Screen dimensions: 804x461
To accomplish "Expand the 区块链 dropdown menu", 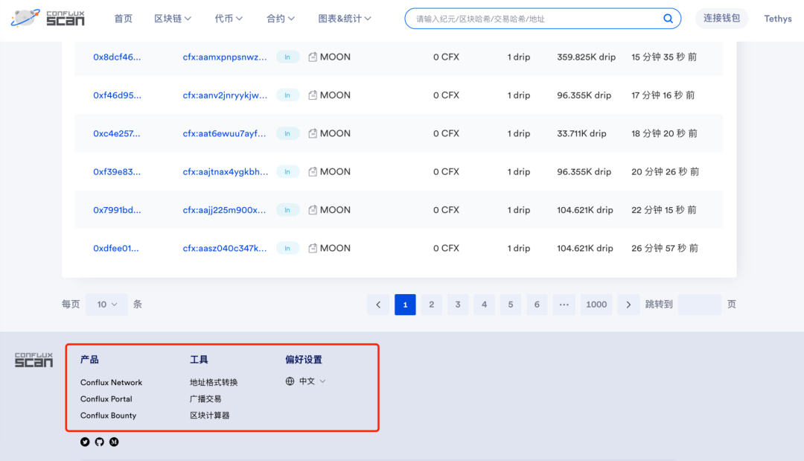I will (x=173, y=19).
